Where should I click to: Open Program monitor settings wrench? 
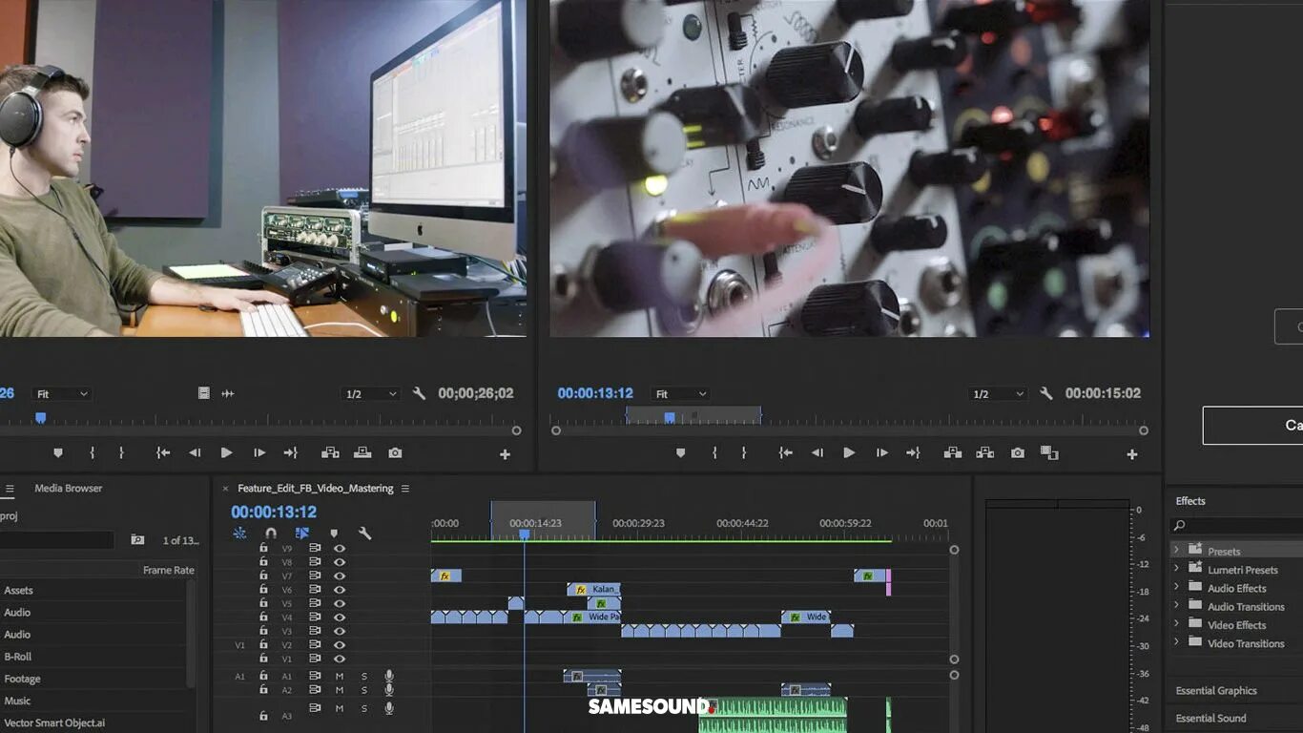pos(1046,393)
